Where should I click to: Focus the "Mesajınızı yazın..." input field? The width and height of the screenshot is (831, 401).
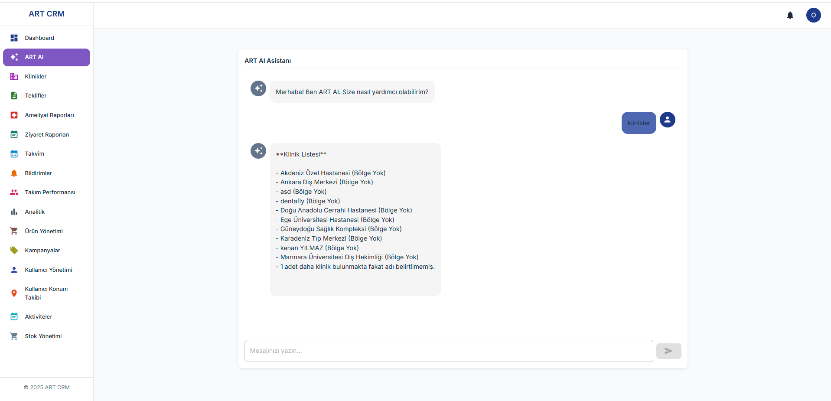point(448,351)
